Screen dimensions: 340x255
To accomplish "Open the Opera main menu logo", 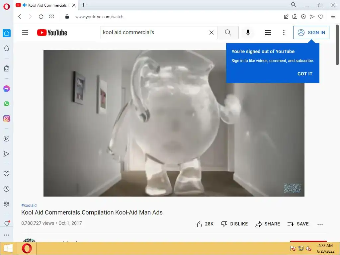I will [7, 7].
